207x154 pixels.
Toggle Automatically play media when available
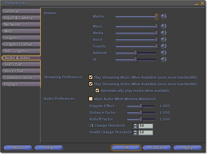(97, 90)
